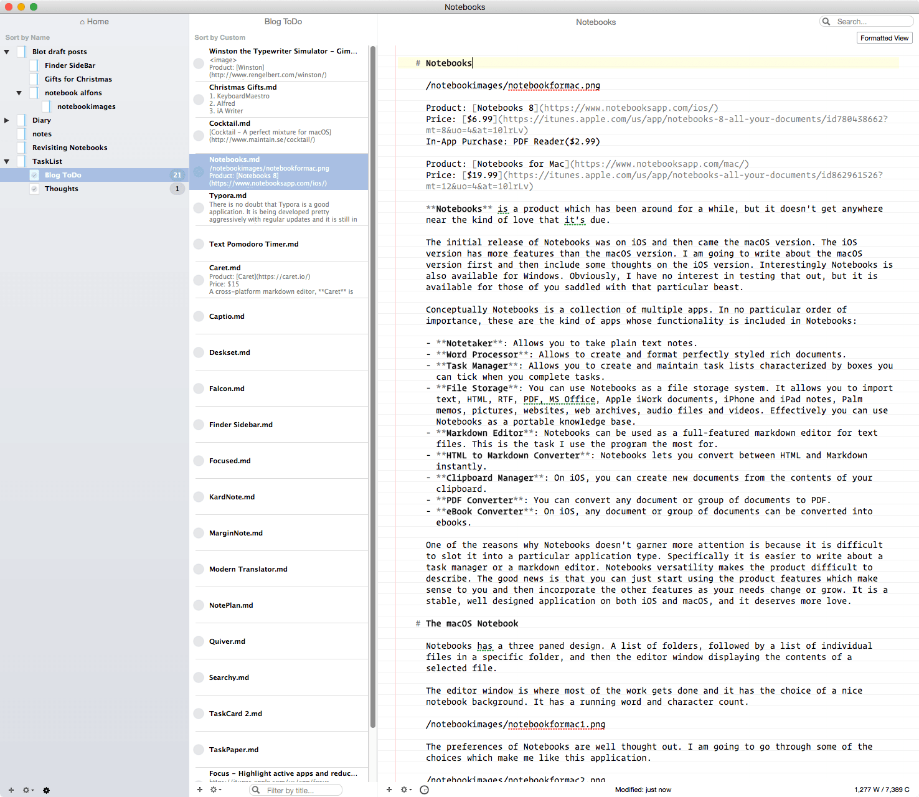Open the Thoughts task list
919x797 pixels.
[x=94, y=189]
